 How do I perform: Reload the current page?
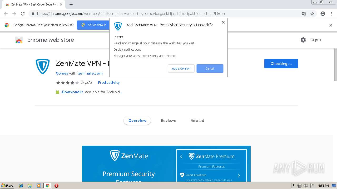[x=23, y=14]
